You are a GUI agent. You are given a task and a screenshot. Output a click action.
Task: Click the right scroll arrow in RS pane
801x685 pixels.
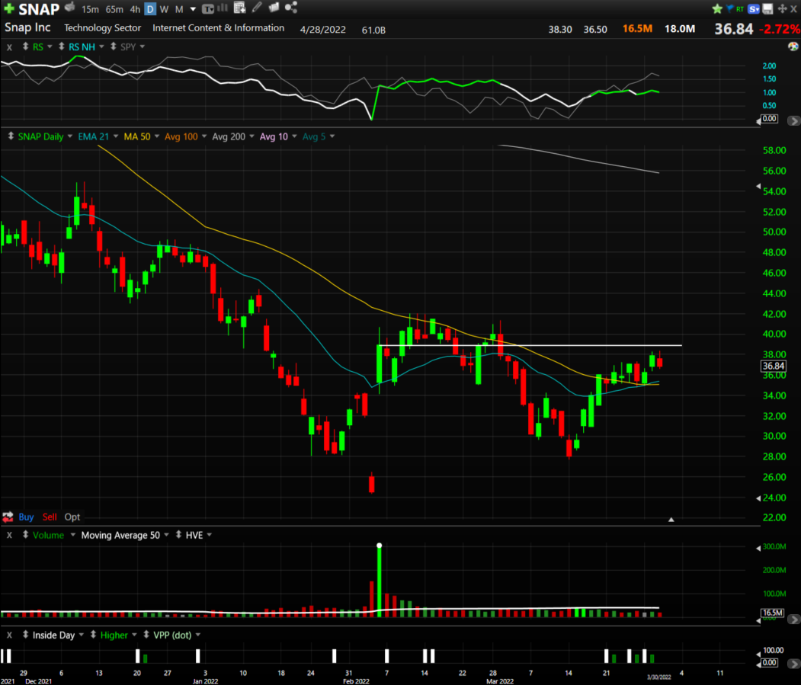pos(793,120)
